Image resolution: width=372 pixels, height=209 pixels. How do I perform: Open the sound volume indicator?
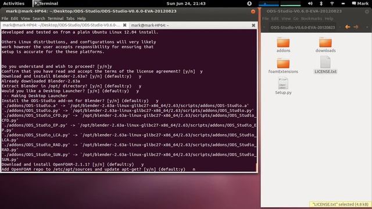click(x=310, y=3)
